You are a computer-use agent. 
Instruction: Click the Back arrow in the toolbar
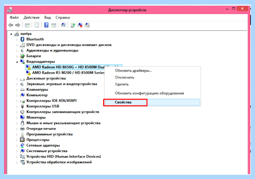pyautogui.click(x=11, y=25)
